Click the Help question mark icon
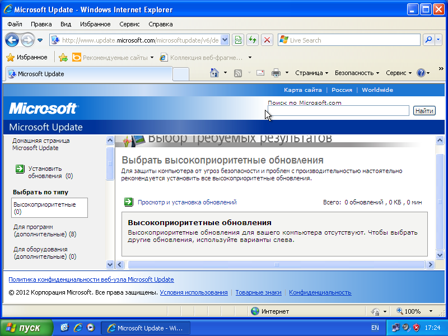Viewport: 448px width, 336px height. [x=421, y=73]
